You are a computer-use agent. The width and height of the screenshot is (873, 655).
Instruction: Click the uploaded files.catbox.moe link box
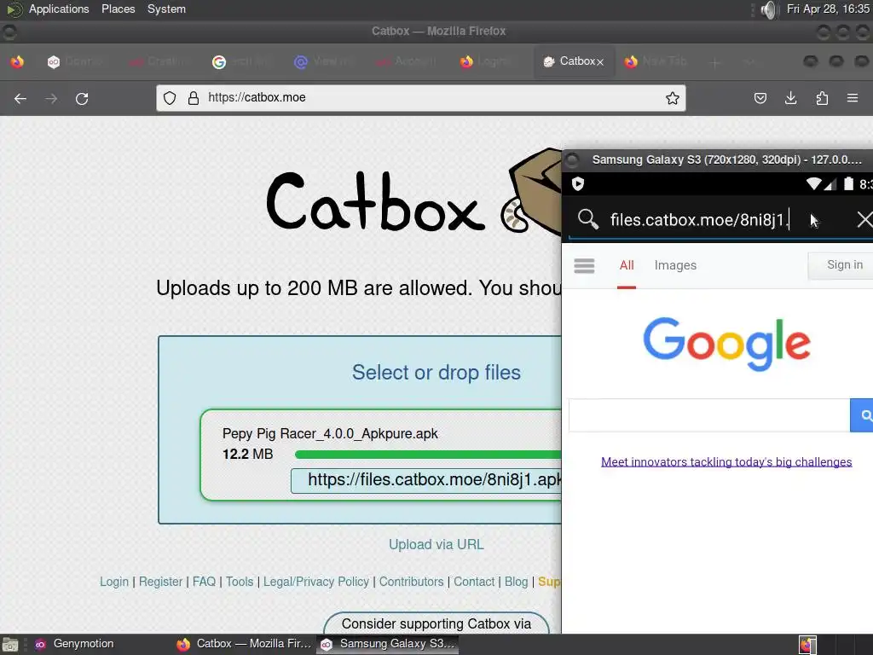coord(426,480)
